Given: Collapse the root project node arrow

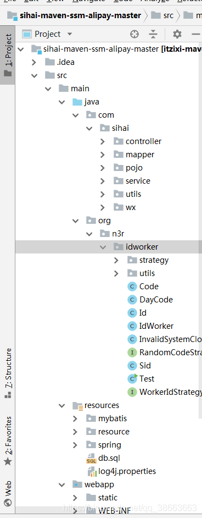Looking at the screenshot, I should click(x=21, y=49).
